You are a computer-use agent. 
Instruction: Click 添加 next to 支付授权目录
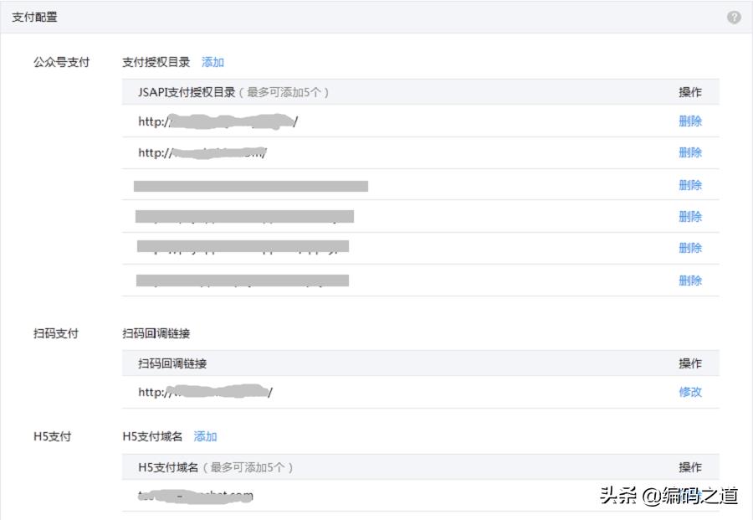pos(212,61)
